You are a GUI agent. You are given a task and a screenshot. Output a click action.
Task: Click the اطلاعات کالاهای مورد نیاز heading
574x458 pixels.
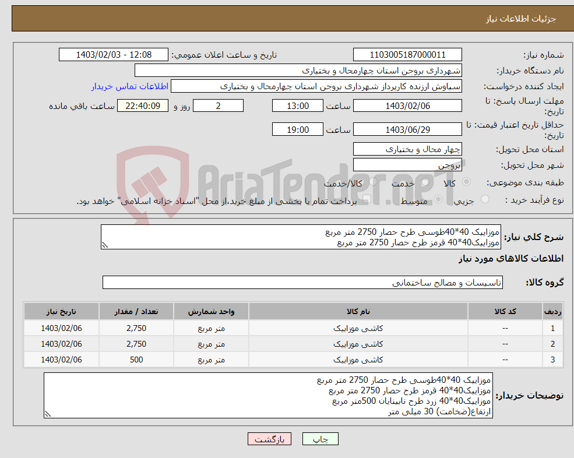(x=511, y=259)
